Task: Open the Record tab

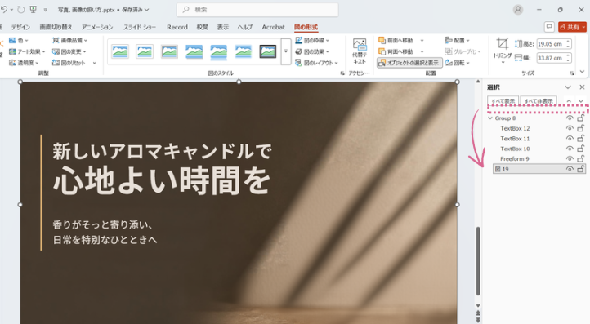Action: [x=177, y=27]
